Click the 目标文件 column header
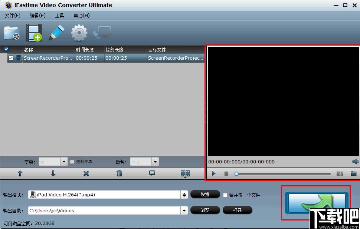The image size is (360, 229). pos(157,50)
